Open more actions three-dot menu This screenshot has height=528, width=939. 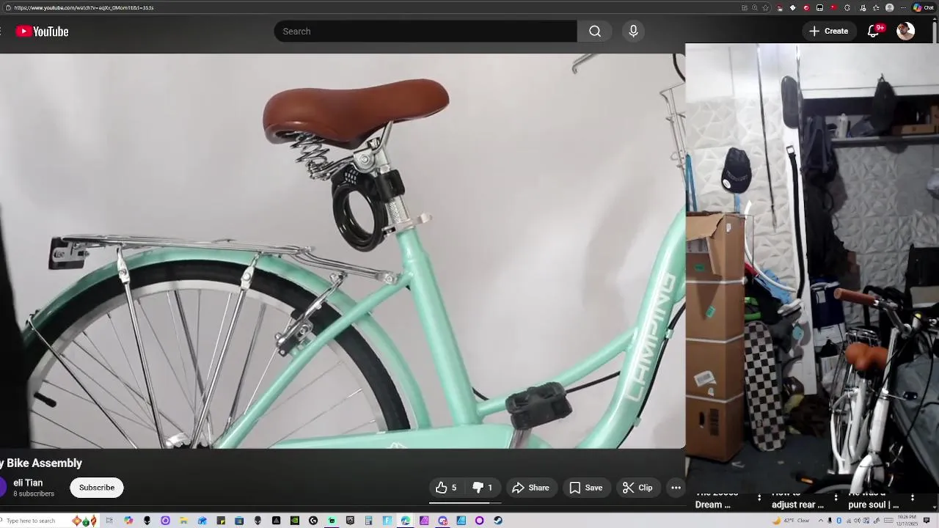pos(676,488)
